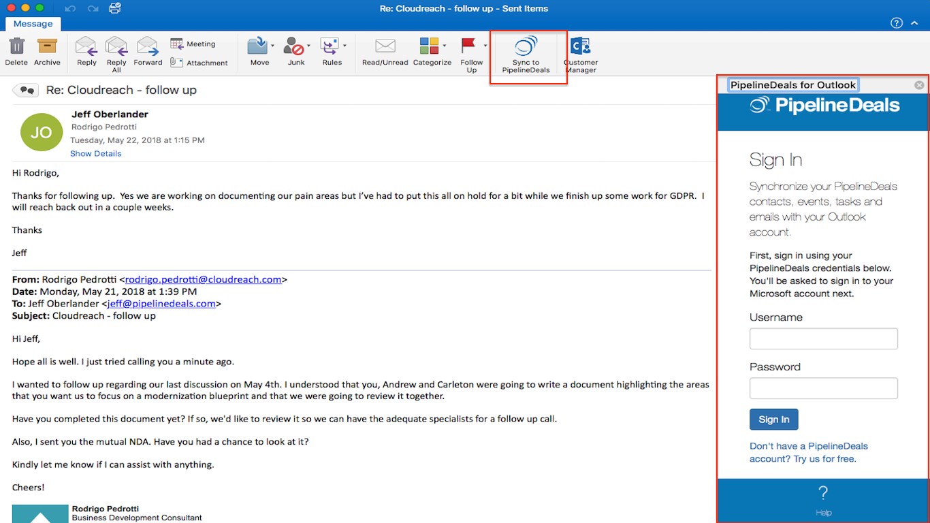Collapse the ribbon with the chevron
This screenshot has height=523, width=930.
point(914,23)
